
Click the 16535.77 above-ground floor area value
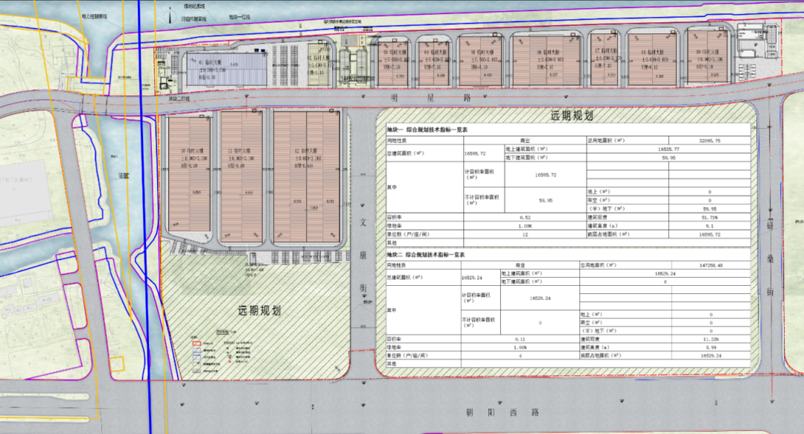(668, 149)
